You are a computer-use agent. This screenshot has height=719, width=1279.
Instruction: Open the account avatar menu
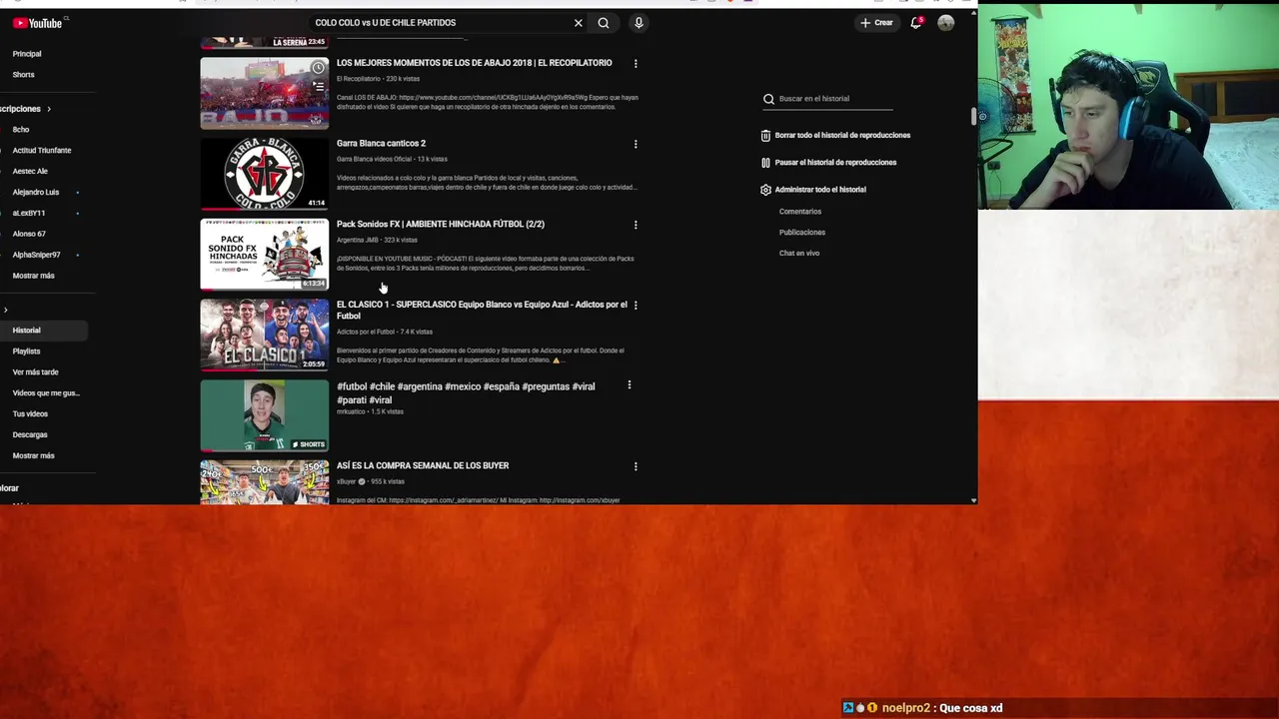[945, 23]
